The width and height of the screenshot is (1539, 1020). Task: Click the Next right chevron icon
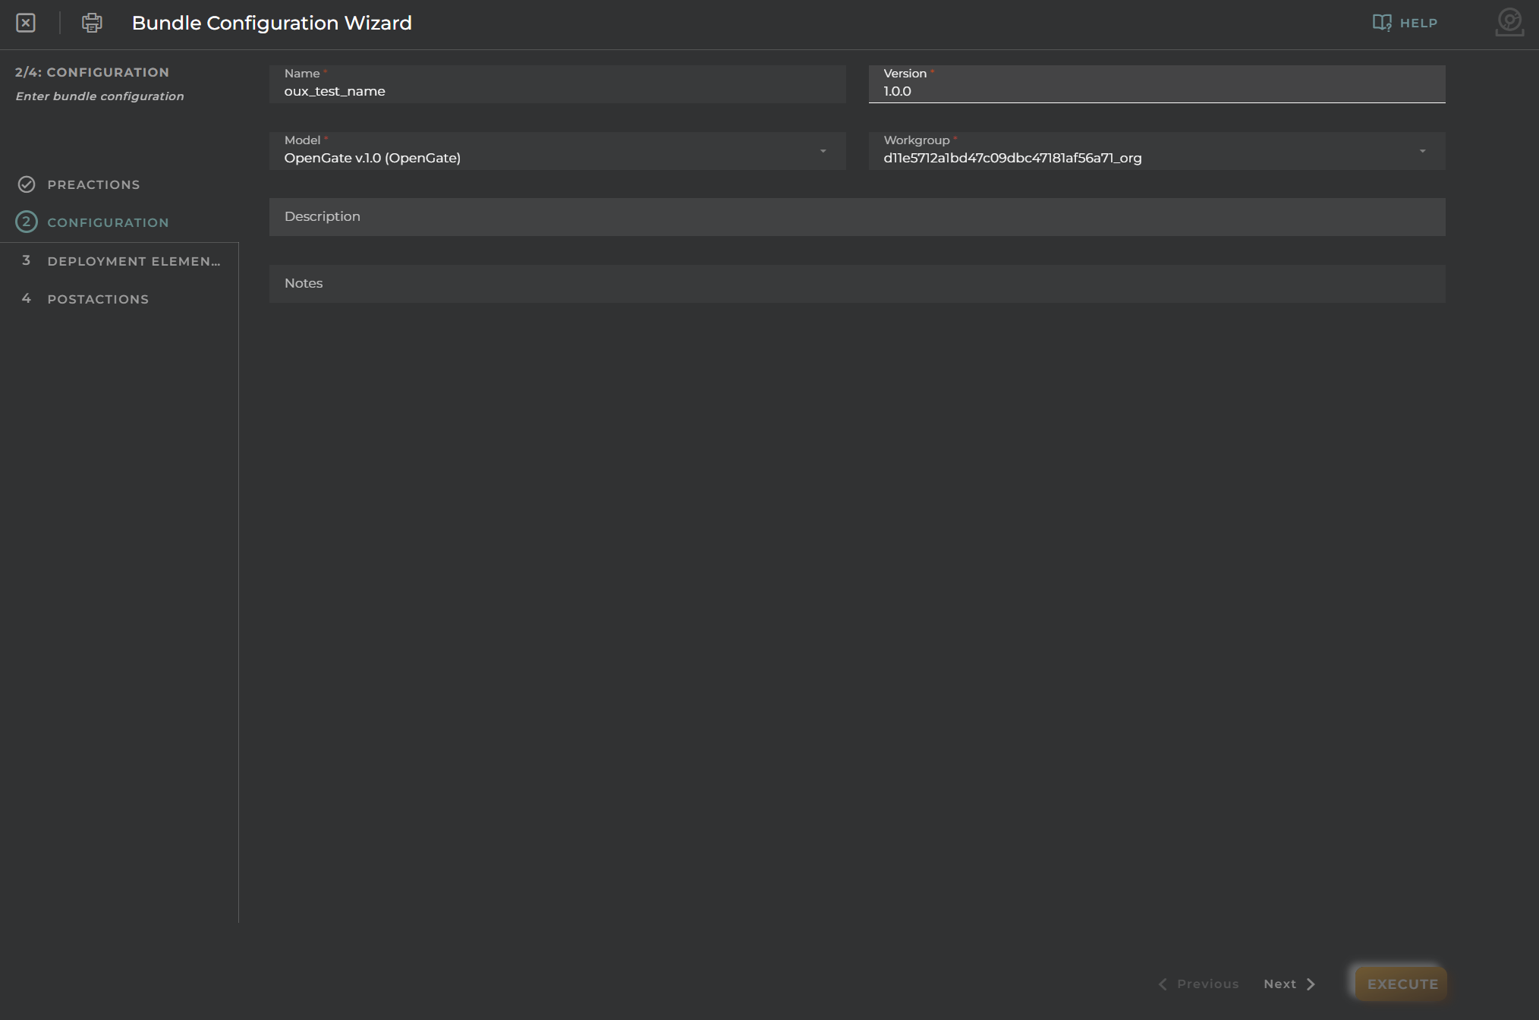[1311, 984]
